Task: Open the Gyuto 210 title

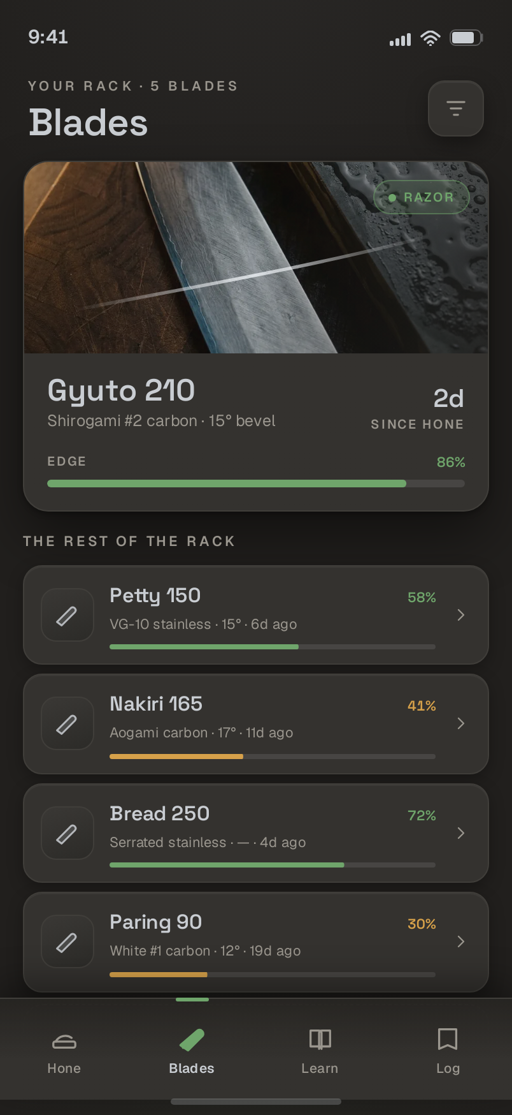Action: (121, 390)
